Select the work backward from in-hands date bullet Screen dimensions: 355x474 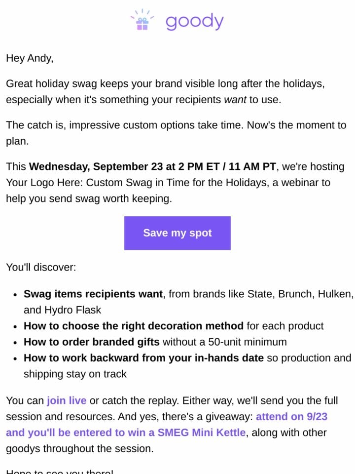pyautogui.click(x=187, y=366)
